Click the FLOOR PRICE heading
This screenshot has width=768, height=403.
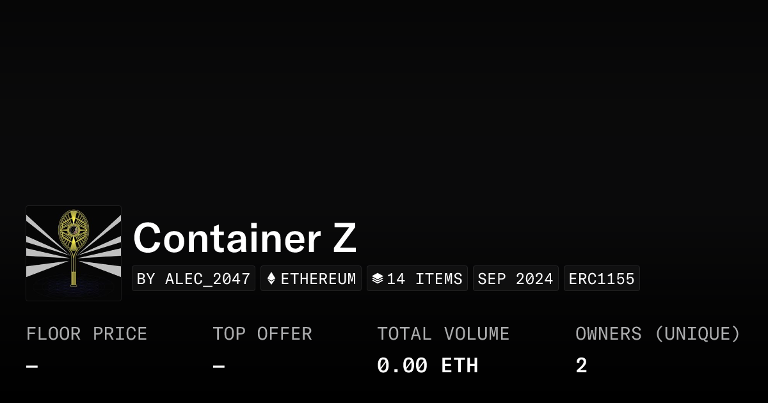tap(86, 334)
